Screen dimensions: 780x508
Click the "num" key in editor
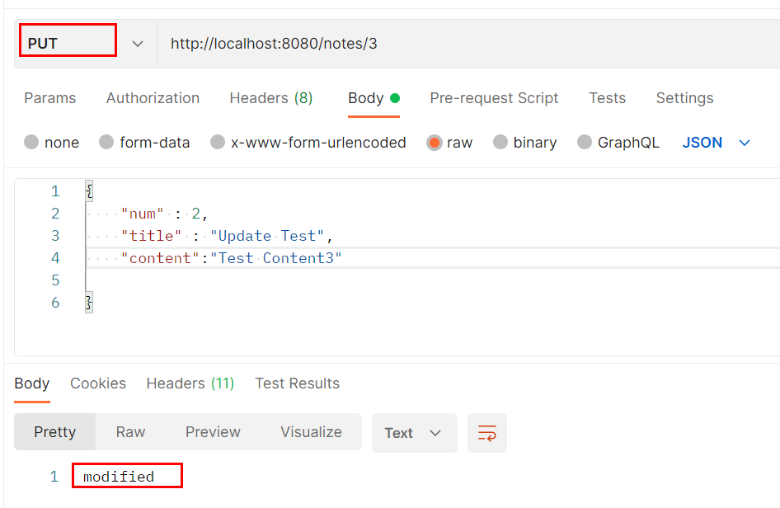[x=143, y=214]
